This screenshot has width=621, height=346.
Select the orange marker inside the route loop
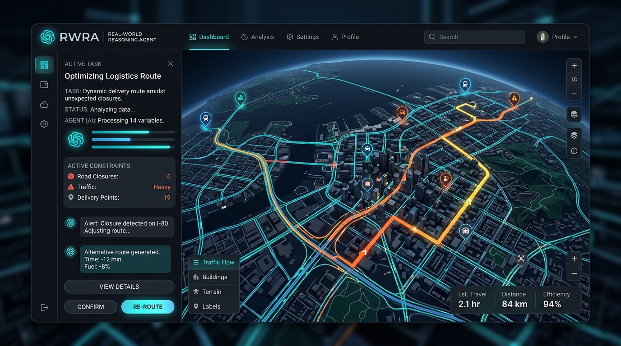tap(445, 180)
